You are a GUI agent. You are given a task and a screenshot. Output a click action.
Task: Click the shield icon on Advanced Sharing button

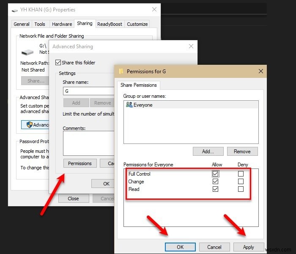[30, 124]
